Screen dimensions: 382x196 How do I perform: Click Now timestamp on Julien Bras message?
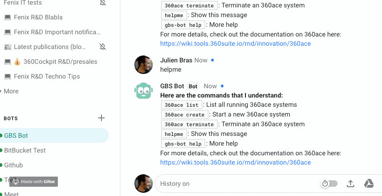pos(201,60)
